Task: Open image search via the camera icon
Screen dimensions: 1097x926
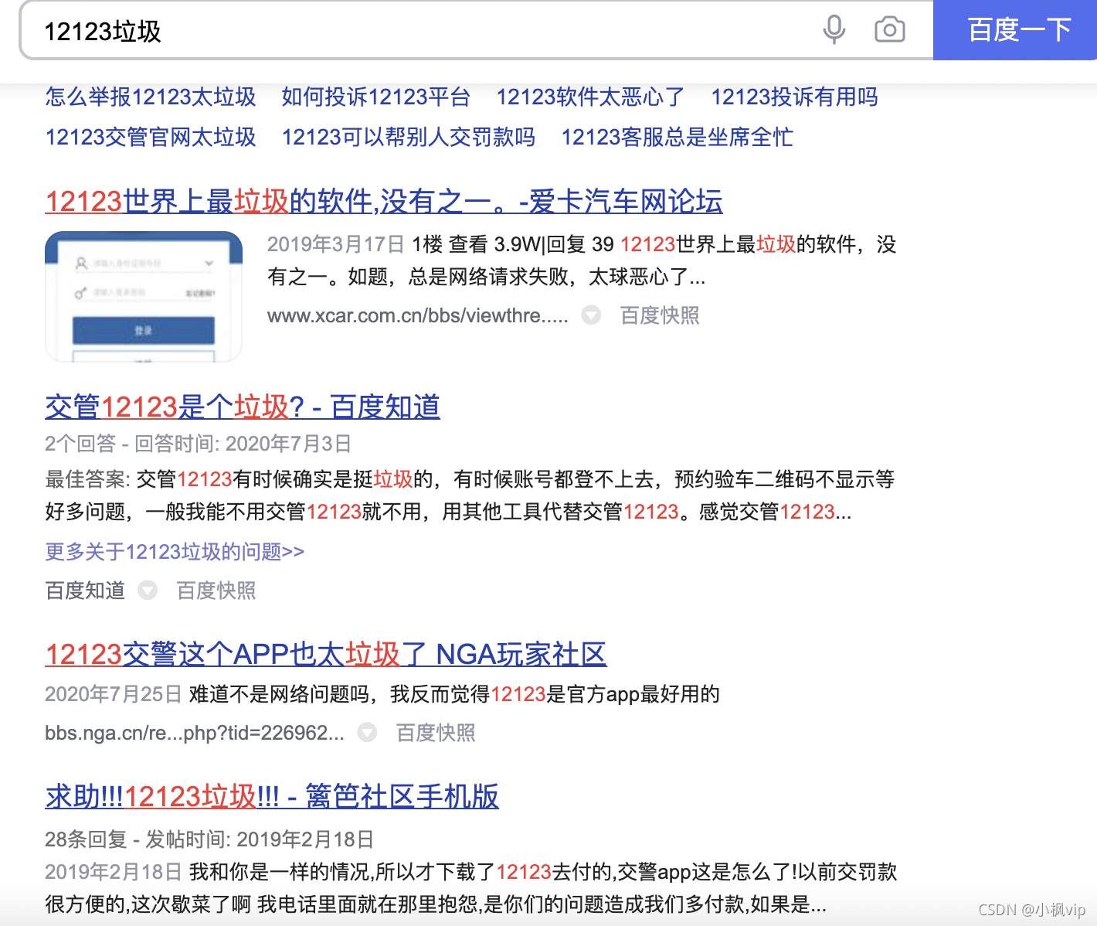Action: [888, 30]
